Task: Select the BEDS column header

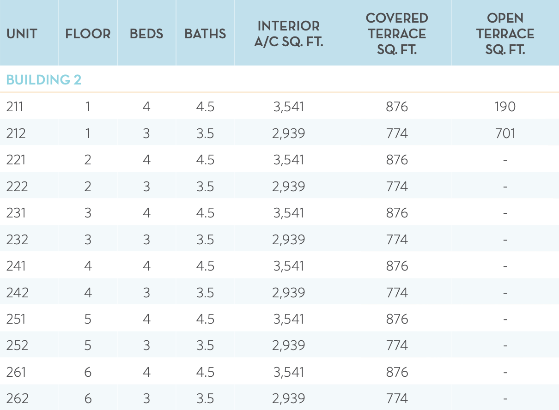Action: (146, 34)
